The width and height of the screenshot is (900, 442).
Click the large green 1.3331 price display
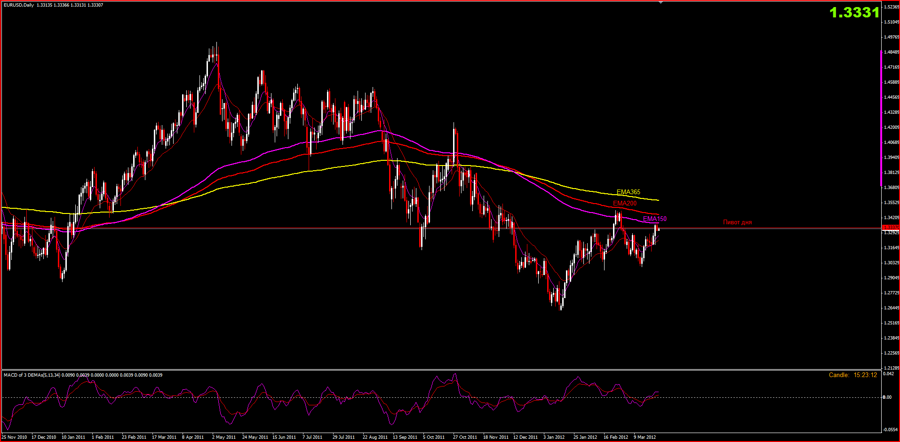(x=854, y=13)
